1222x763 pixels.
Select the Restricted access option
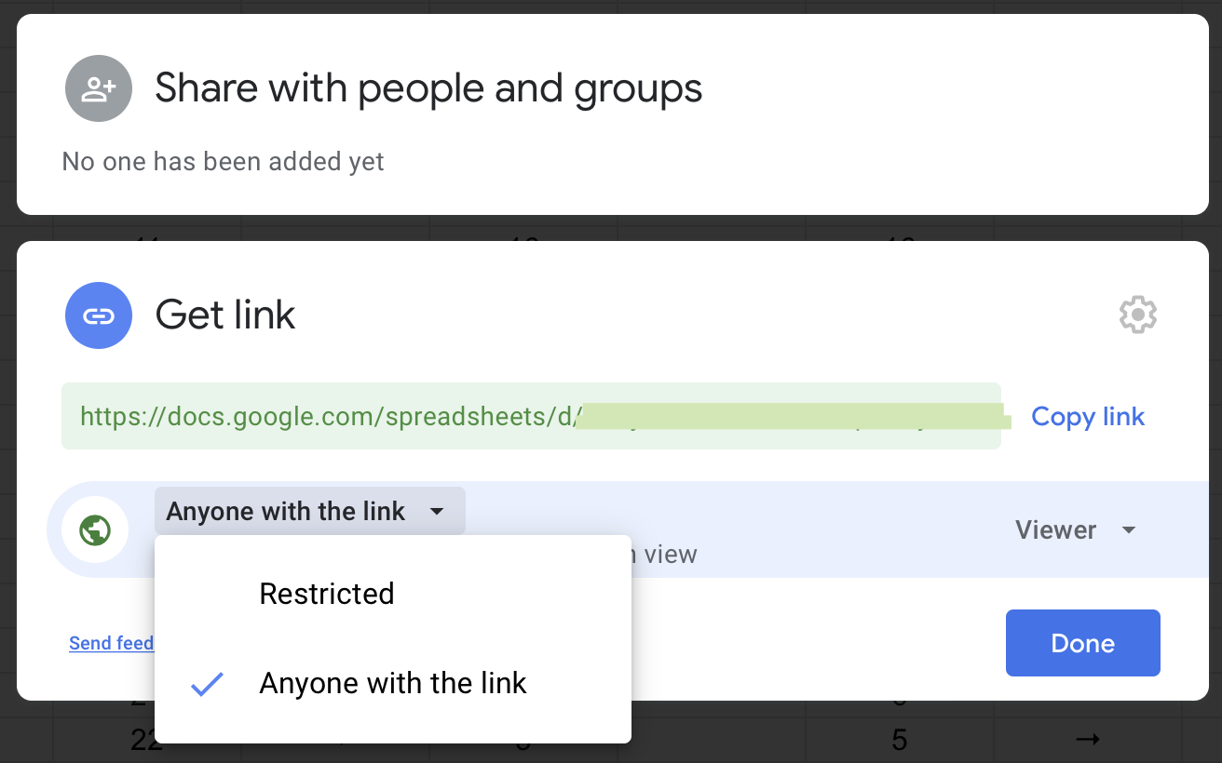click(327, 594)
